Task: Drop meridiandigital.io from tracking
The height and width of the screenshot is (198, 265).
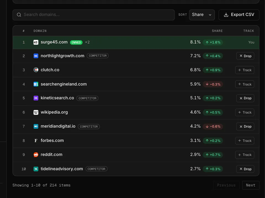Action: 245,127
